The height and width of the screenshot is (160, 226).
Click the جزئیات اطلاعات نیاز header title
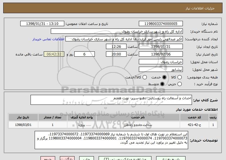point(200,8)
